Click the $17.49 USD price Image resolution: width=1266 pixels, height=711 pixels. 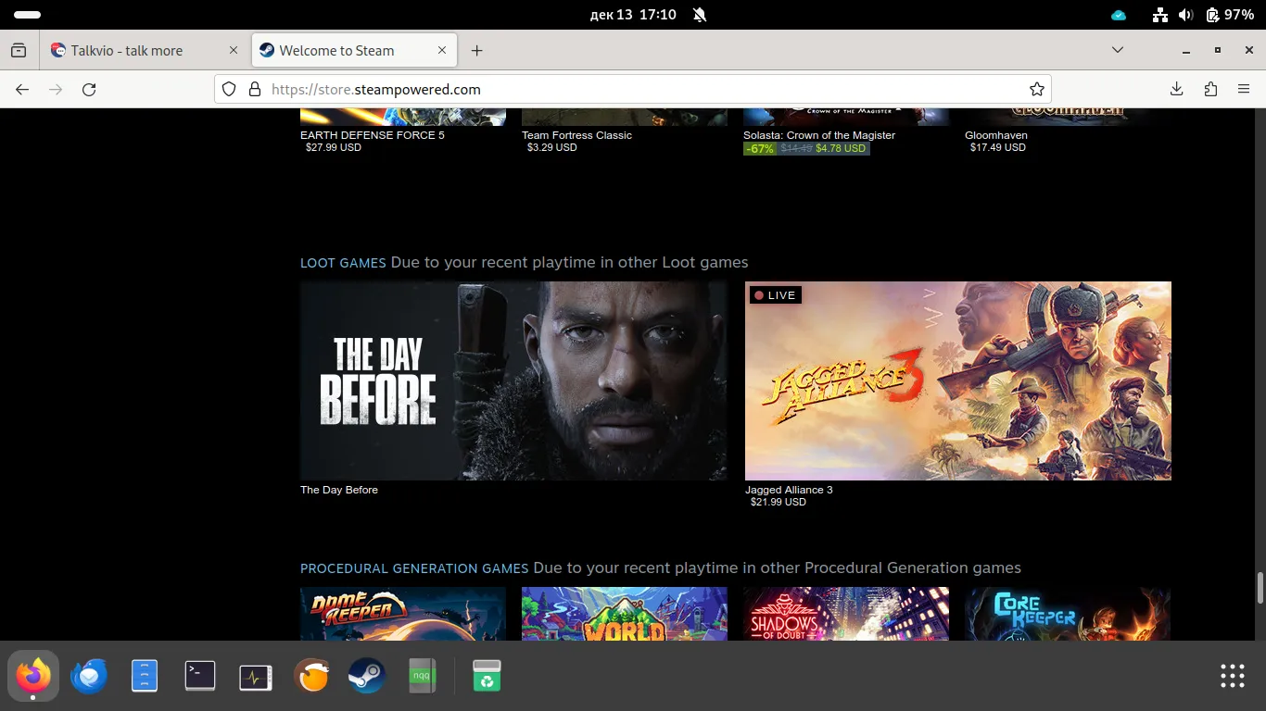pos(998,147)
